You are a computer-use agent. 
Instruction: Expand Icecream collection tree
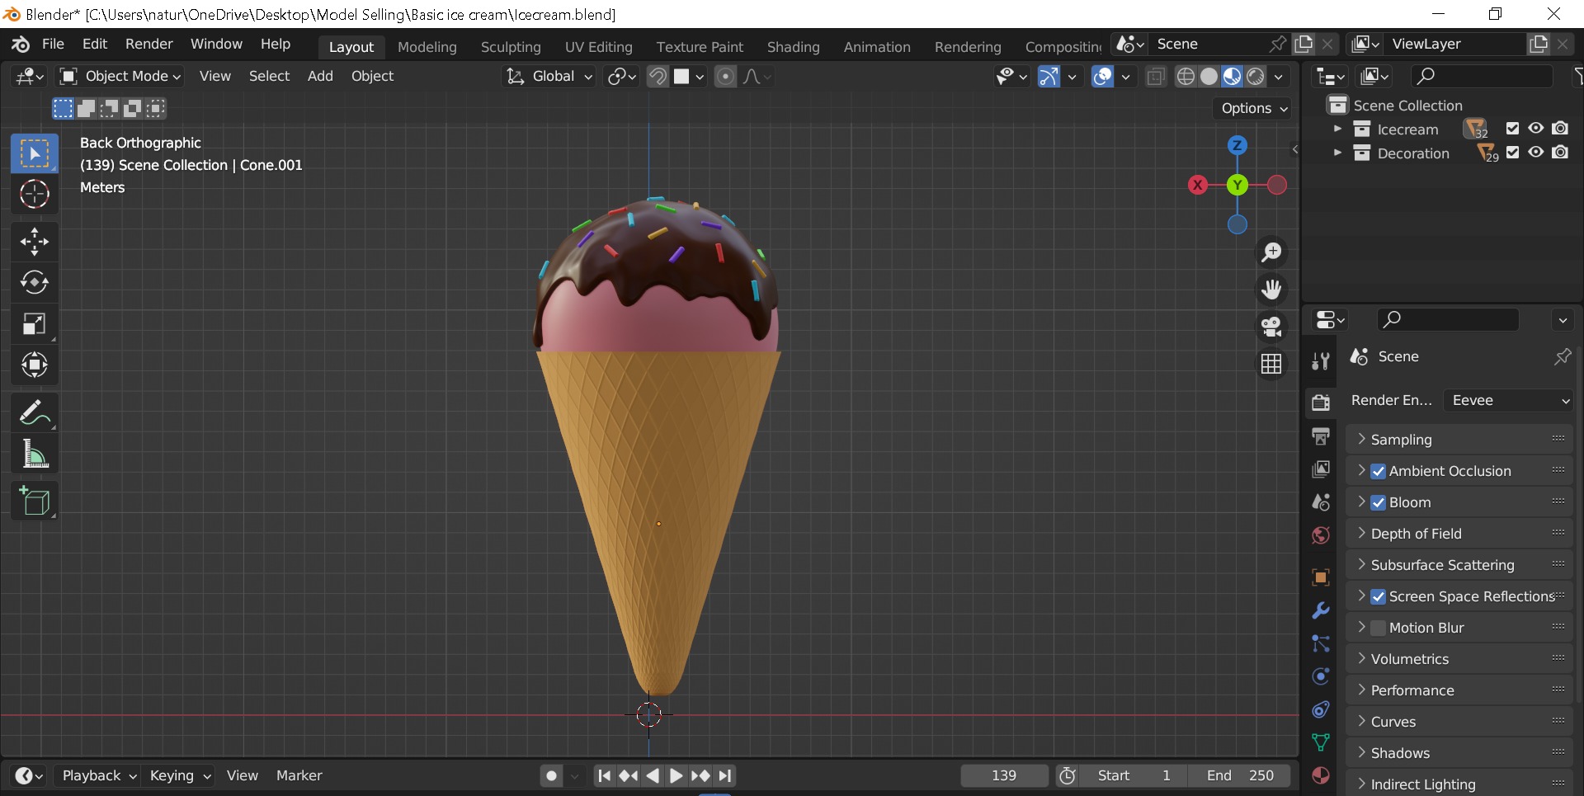tap(1337, 130)
